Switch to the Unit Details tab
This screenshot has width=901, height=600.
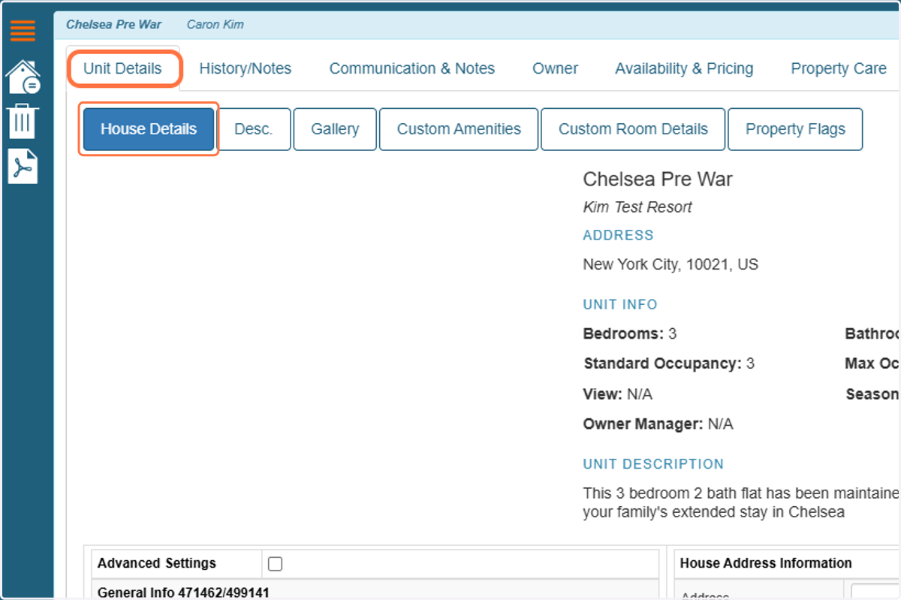[122, 68]
